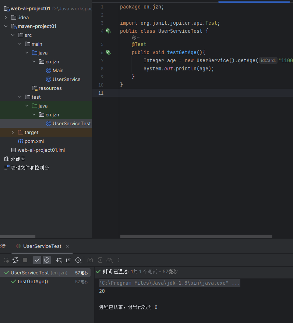
Task: Select the resources folder
Action: click(50, 88)
